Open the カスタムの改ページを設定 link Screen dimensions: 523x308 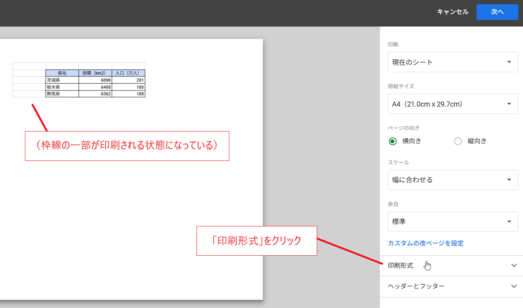tap(425, 243)
